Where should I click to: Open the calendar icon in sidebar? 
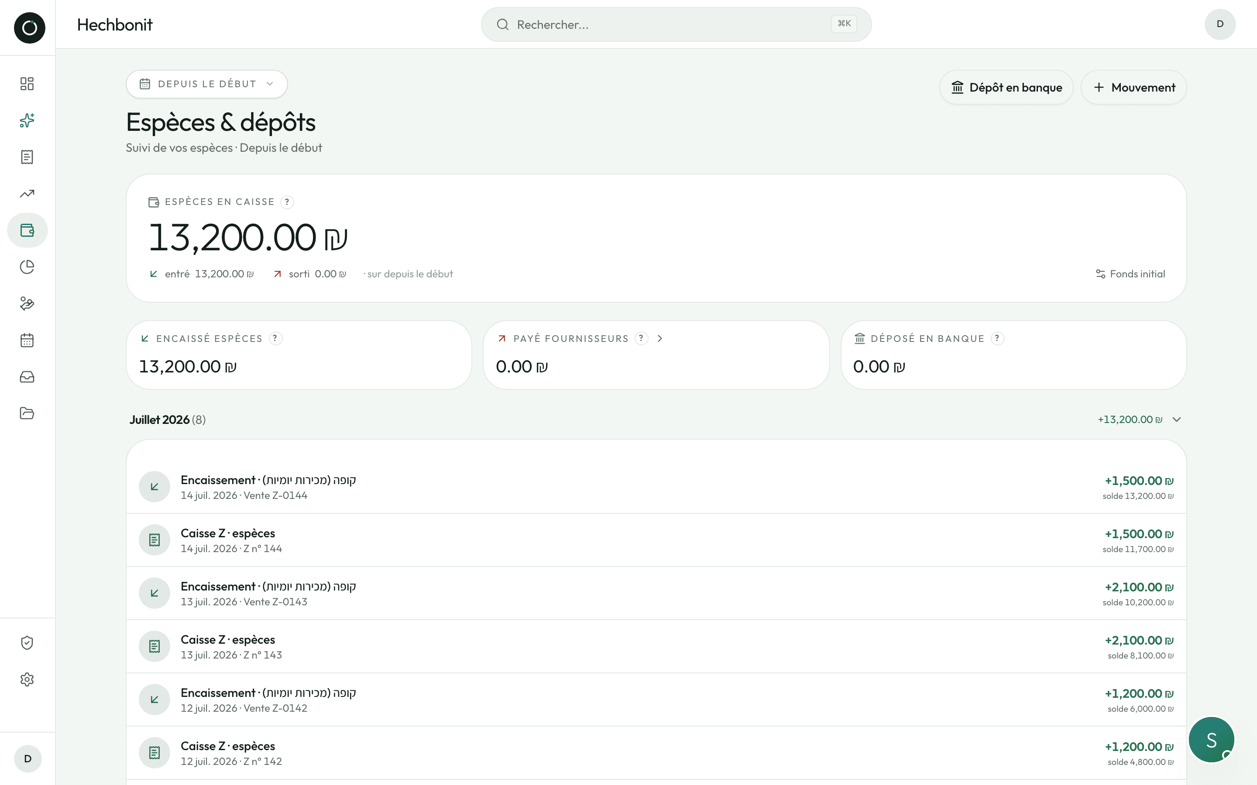(27, 340)
